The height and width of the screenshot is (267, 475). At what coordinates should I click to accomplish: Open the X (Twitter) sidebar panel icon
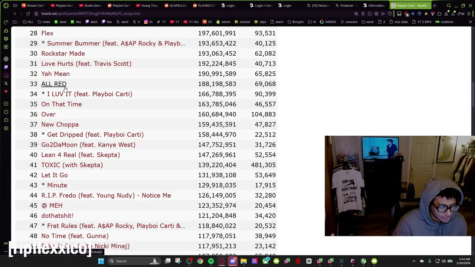pos(6,83)
